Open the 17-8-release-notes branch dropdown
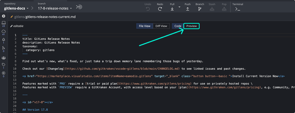The width and height of the screenshot is (295, 113). pos(55,8)
